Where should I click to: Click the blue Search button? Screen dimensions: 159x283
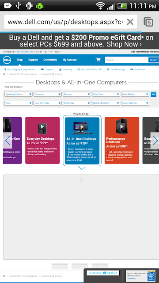[154, 60]
